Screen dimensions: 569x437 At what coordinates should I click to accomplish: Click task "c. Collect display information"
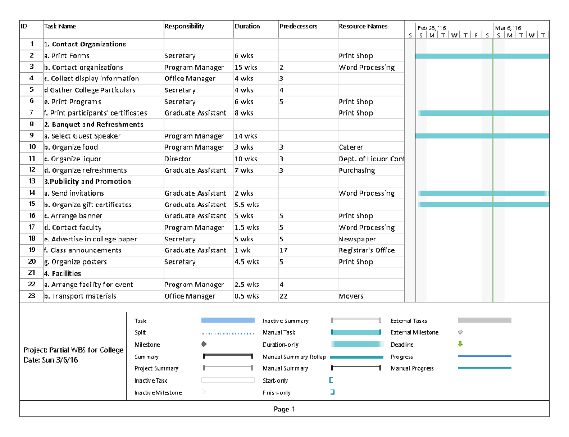click(92, 79)
